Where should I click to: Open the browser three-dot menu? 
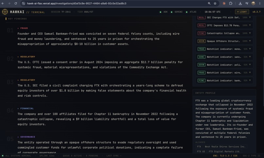(260, 3)
